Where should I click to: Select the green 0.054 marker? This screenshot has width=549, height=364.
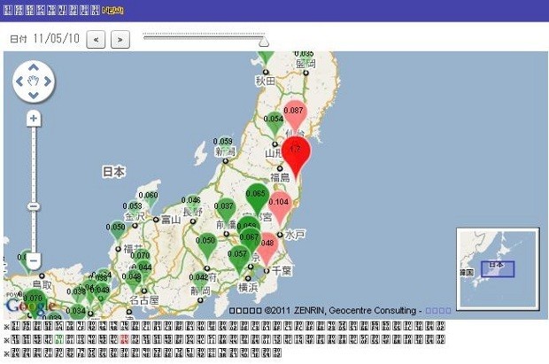[x=274, y=122]
